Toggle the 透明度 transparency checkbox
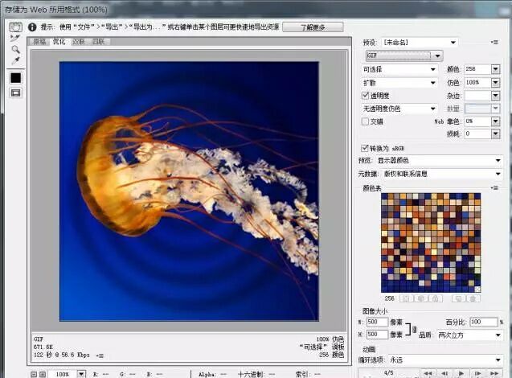This screenshot has height=378, width=512. pos(366,95)
